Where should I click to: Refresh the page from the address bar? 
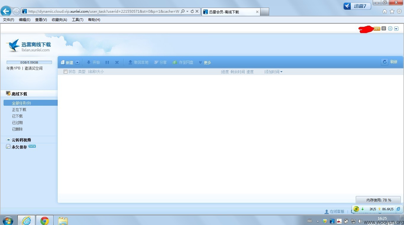[192, 11]
